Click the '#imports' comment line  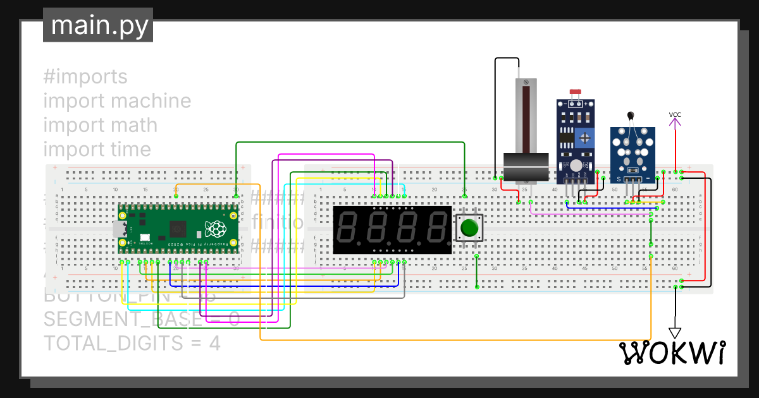pyautogui.click(x=85, y=77)
